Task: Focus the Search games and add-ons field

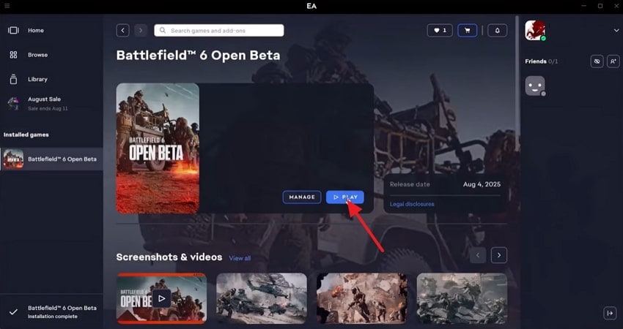Action: pos(219,31)
